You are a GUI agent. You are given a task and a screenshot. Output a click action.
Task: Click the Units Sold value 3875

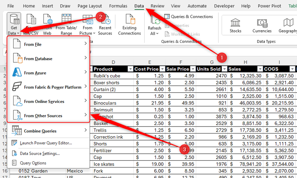coord(212,116)
